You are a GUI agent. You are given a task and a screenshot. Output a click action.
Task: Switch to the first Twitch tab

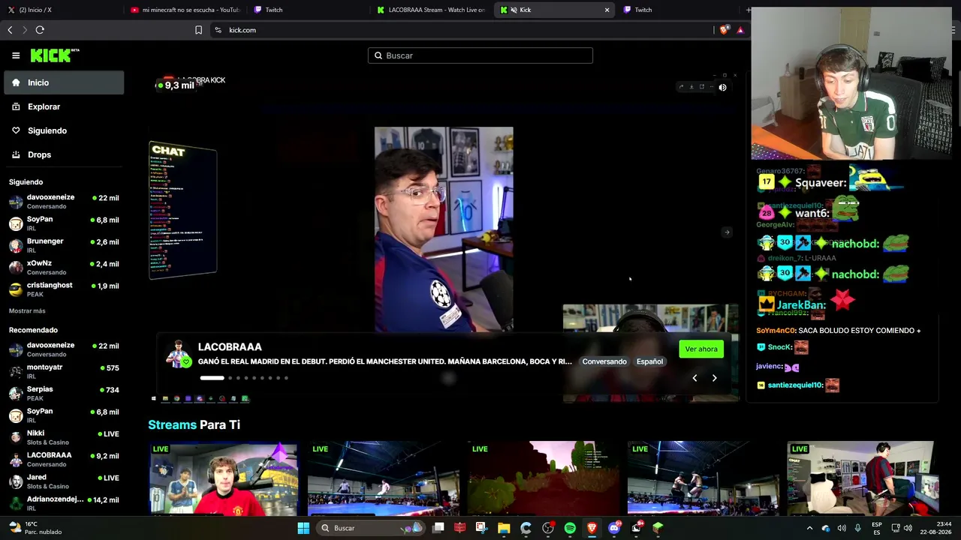[x=308, y=10]
